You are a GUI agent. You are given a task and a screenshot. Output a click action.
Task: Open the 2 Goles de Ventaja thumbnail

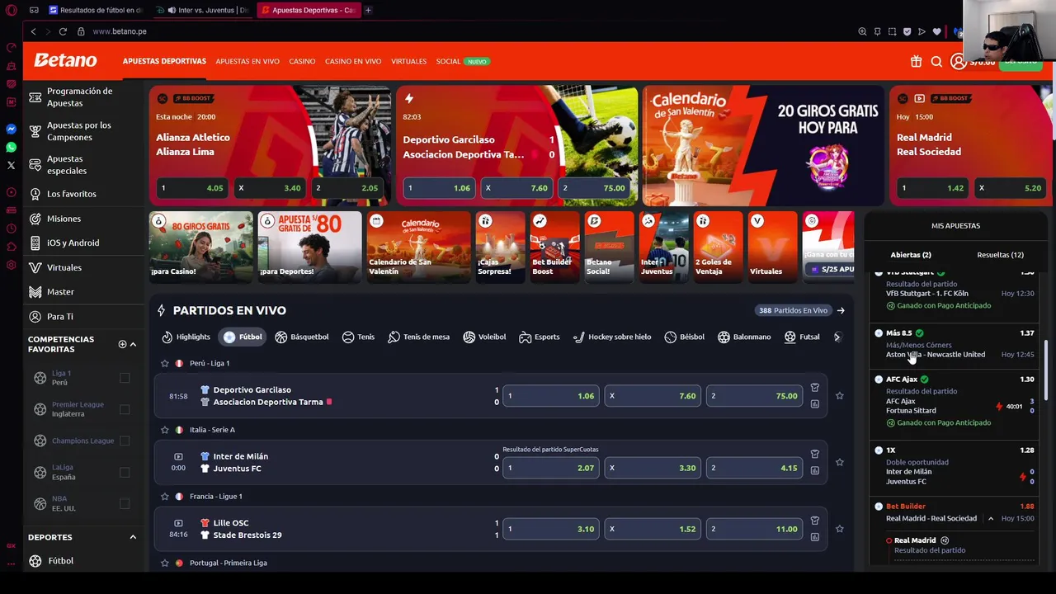pos(718,247)
